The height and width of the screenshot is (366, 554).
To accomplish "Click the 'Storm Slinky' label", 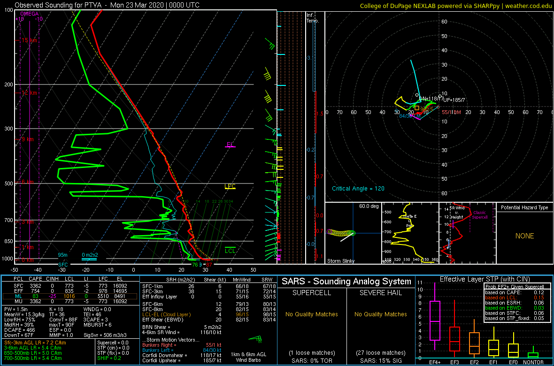I will point(341,261).
